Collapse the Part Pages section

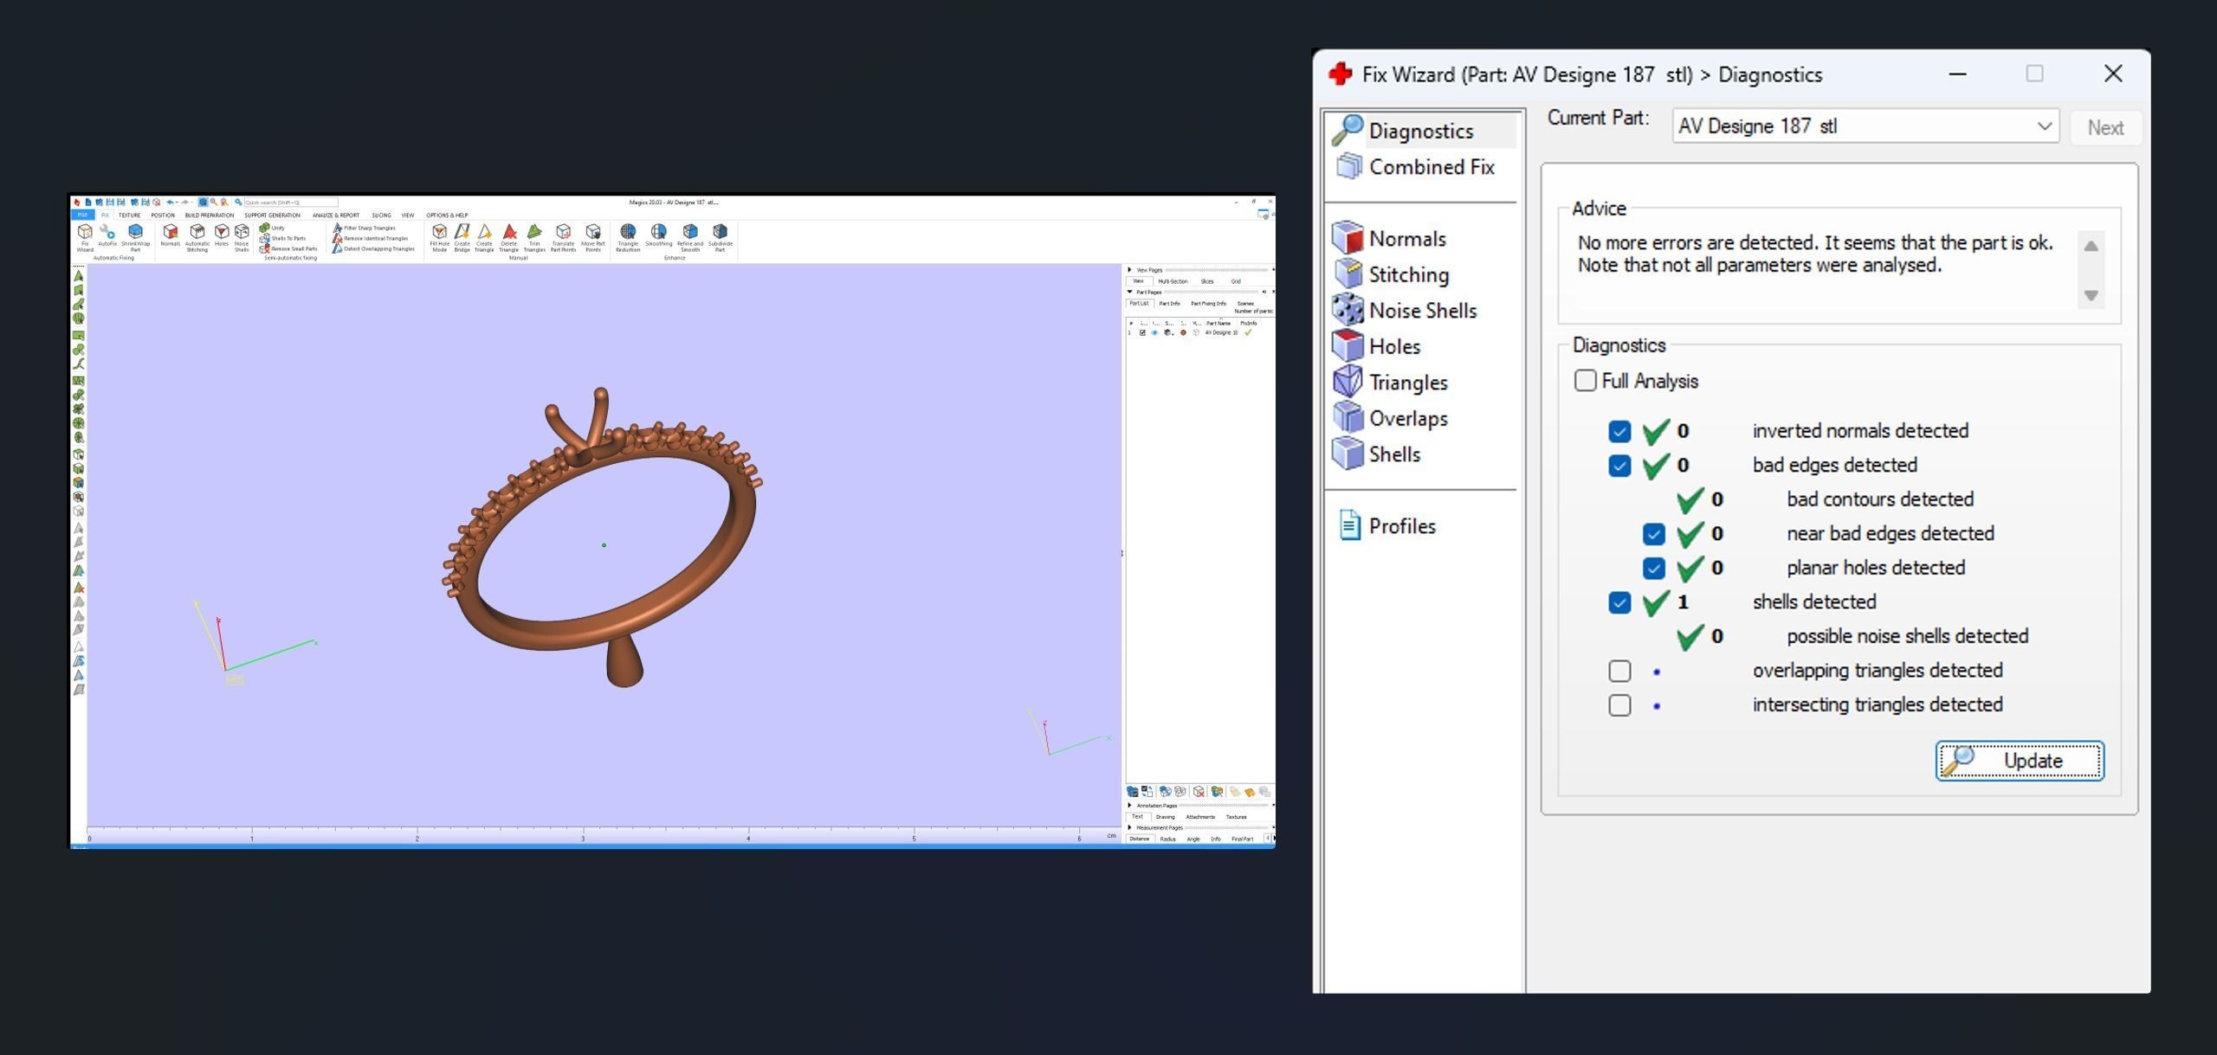tap(1129, 292)
